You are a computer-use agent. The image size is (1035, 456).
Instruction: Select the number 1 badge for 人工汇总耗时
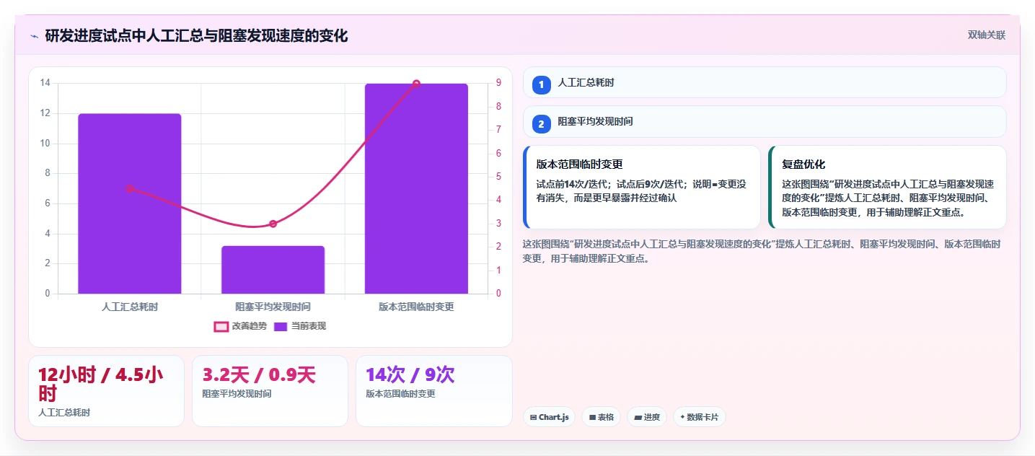(542, 85)
